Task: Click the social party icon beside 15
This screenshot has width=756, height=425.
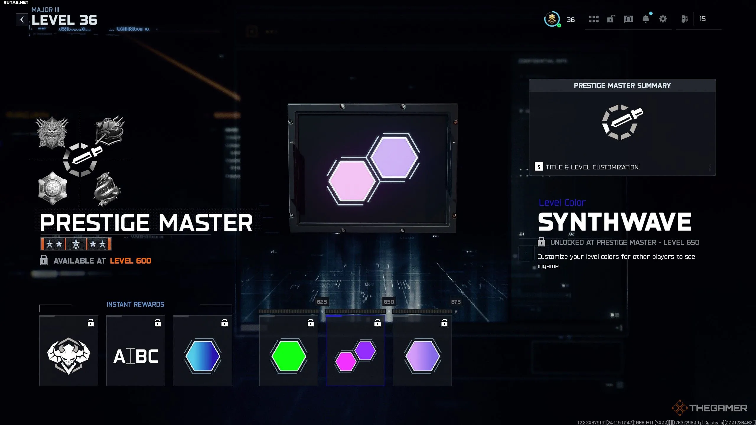Action: [x=684, y=19]
